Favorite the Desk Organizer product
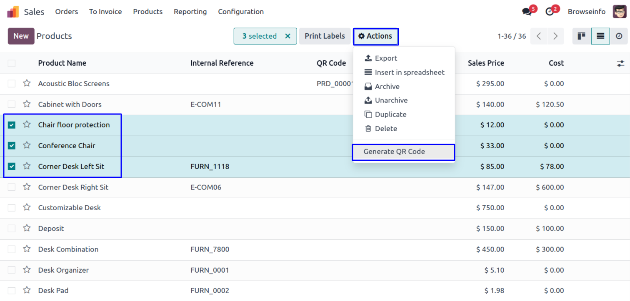630x301 pixels. [x=27, y=270]
